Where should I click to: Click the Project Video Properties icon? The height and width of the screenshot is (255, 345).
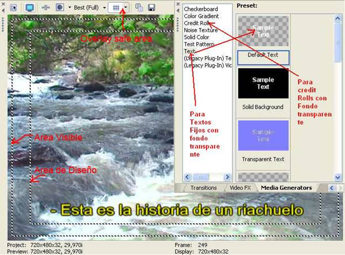click(13, 8)
